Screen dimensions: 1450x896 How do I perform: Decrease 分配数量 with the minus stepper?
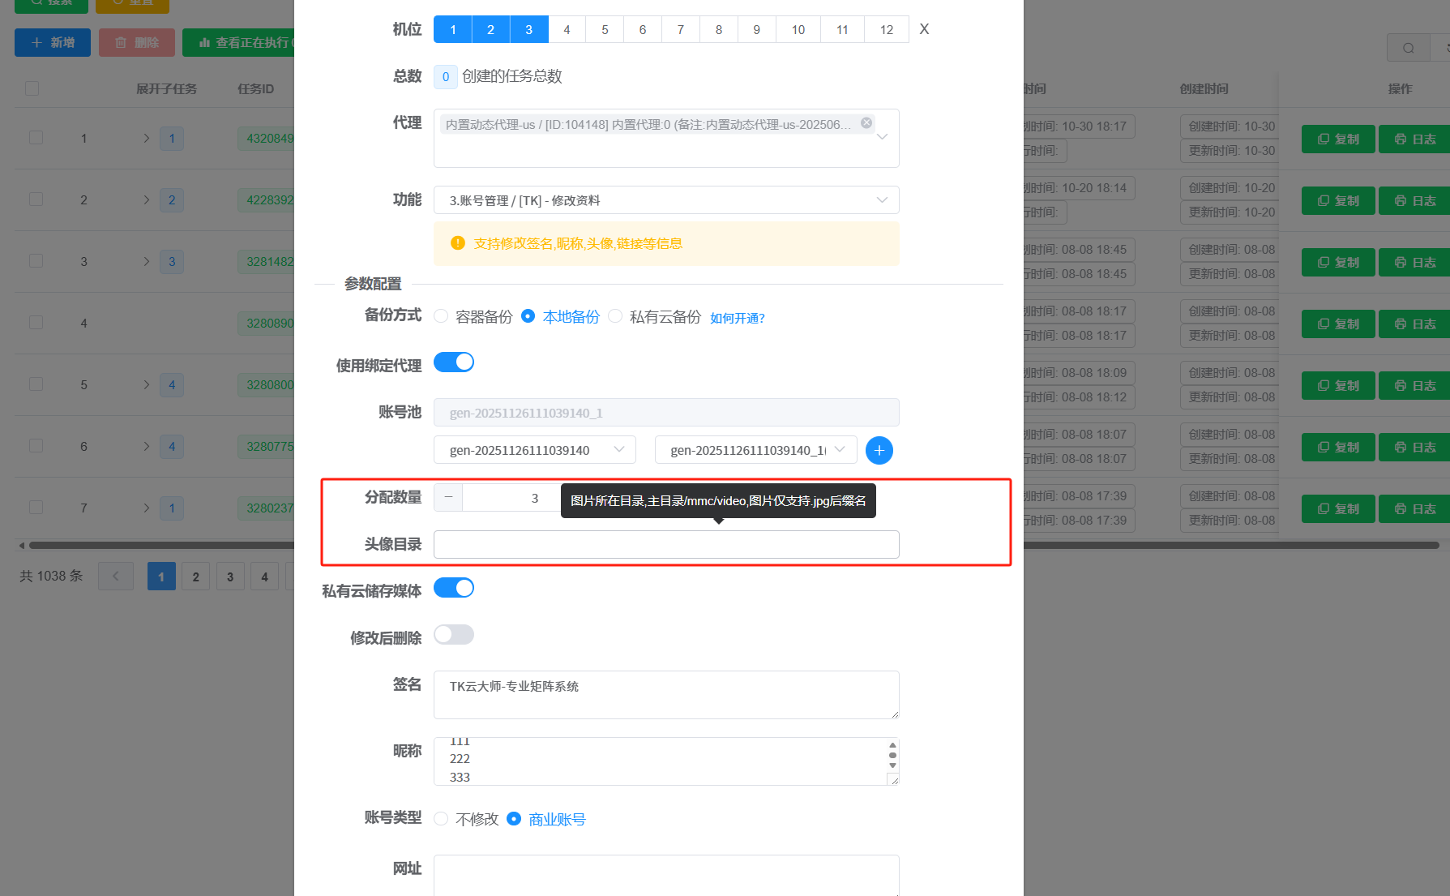[447, 497]
